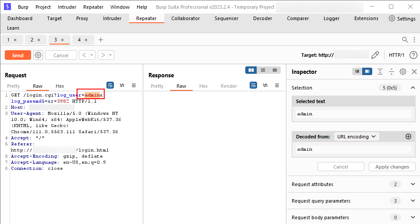Set Inspector to right docked layout icon

tap(367, 71)
